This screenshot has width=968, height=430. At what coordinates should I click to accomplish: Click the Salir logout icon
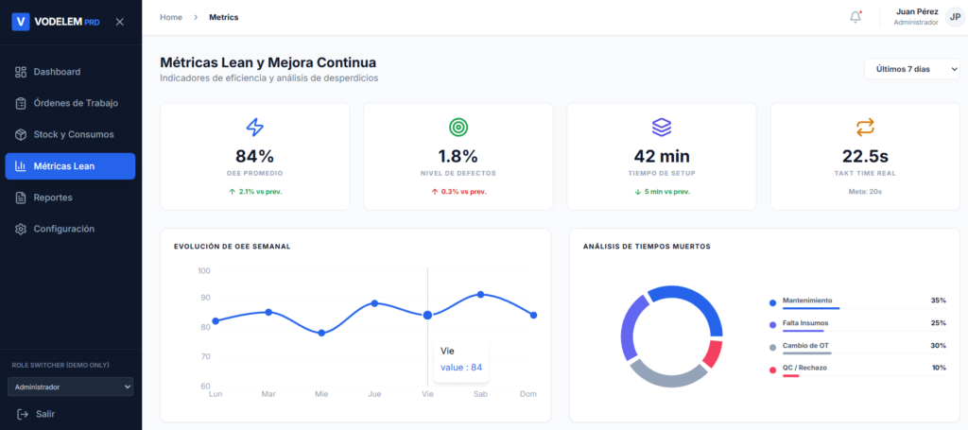click(x=22, y=414)
